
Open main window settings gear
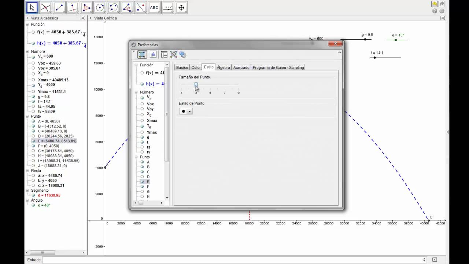tap(442, 11)
